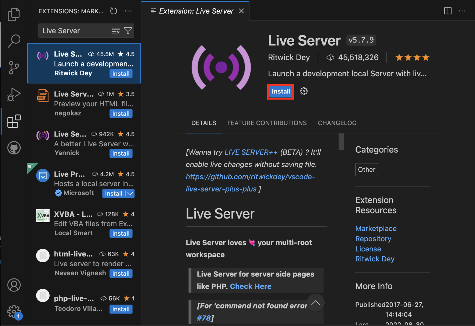Clear the extension search results
Image resolution: width=475 pixels, height=326 pixels.
click(x=116, y=31)
